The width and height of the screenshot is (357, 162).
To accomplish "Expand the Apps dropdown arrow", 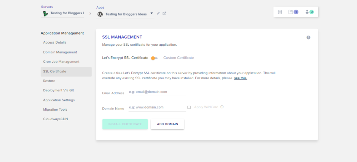I will (152, 13).
